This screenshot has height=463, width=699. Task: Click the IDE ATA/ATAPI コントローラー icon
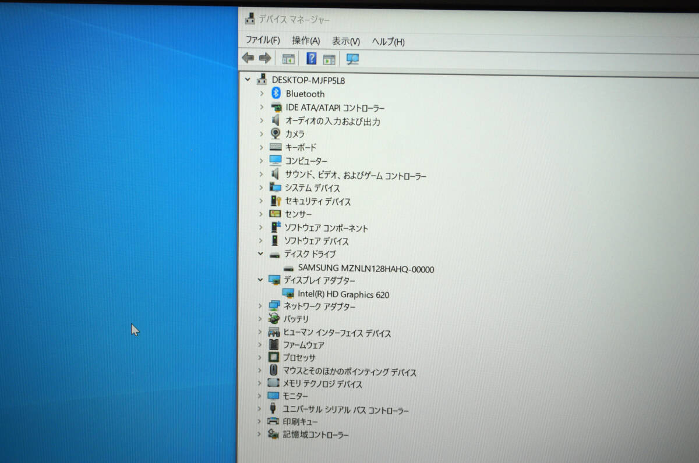pyautogui.click(x=276, y=108)
